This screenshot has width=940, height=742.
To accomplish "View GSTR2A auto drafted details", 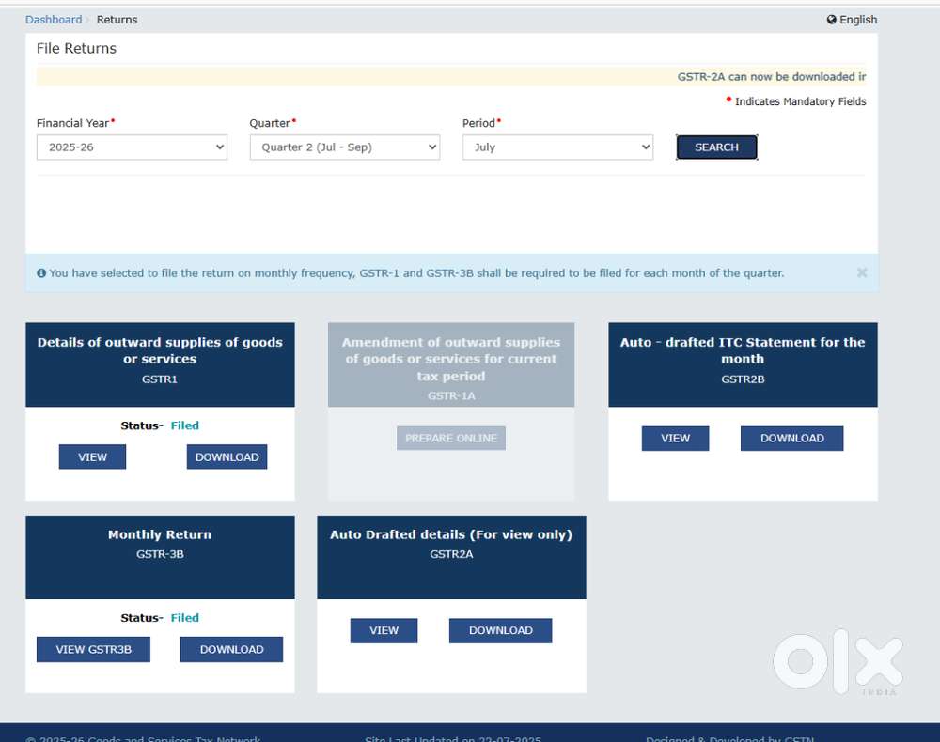I will tap(384, 630).
